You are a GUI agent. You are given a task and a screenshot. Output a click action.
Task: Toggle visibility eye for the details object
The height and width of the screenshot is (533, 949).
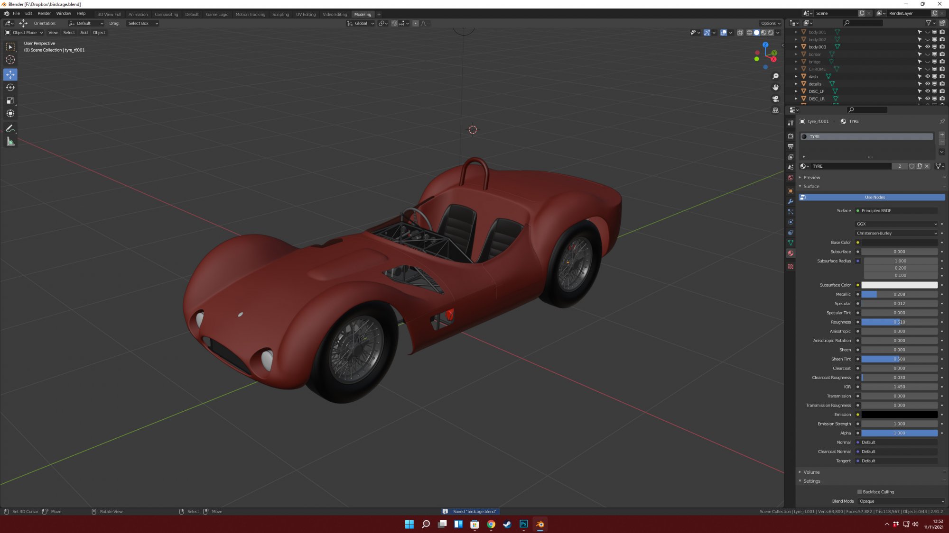pos(927,84)
